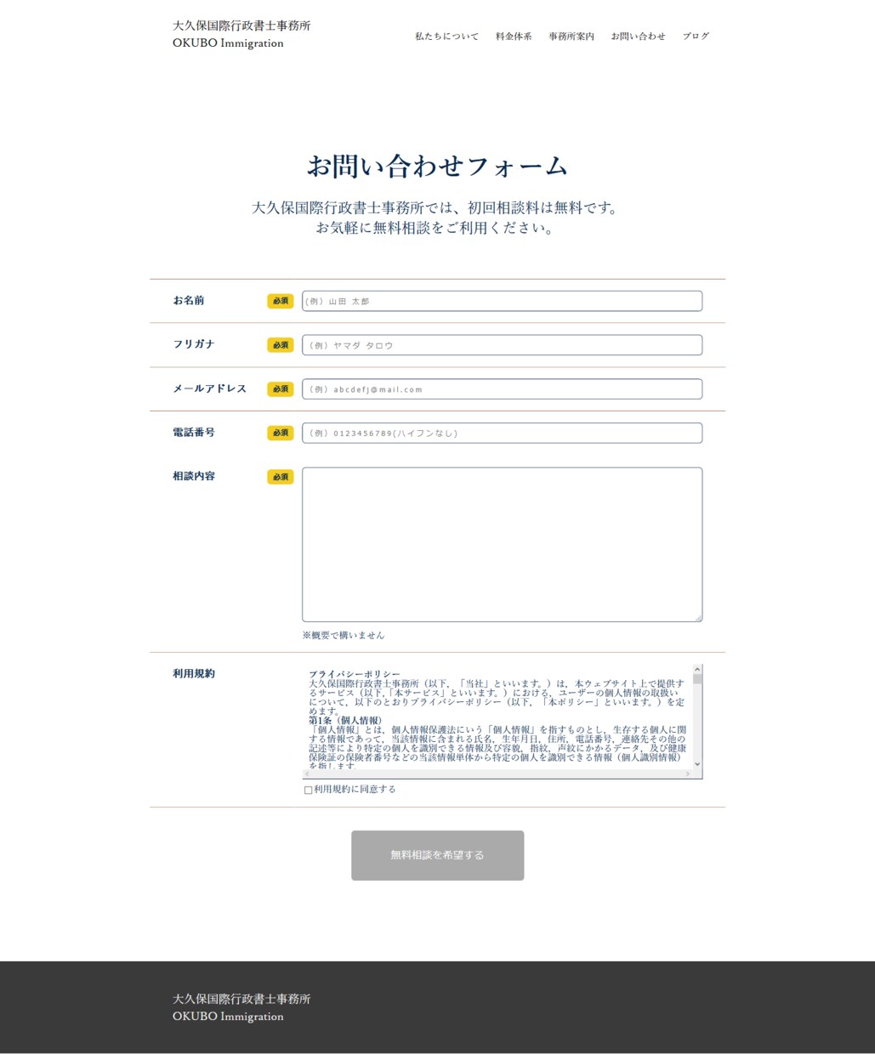Image resolution: width=875 pixels, height=1054 pixels.
Task: Click the ※概要で構いません note
Action: point(344,635)
